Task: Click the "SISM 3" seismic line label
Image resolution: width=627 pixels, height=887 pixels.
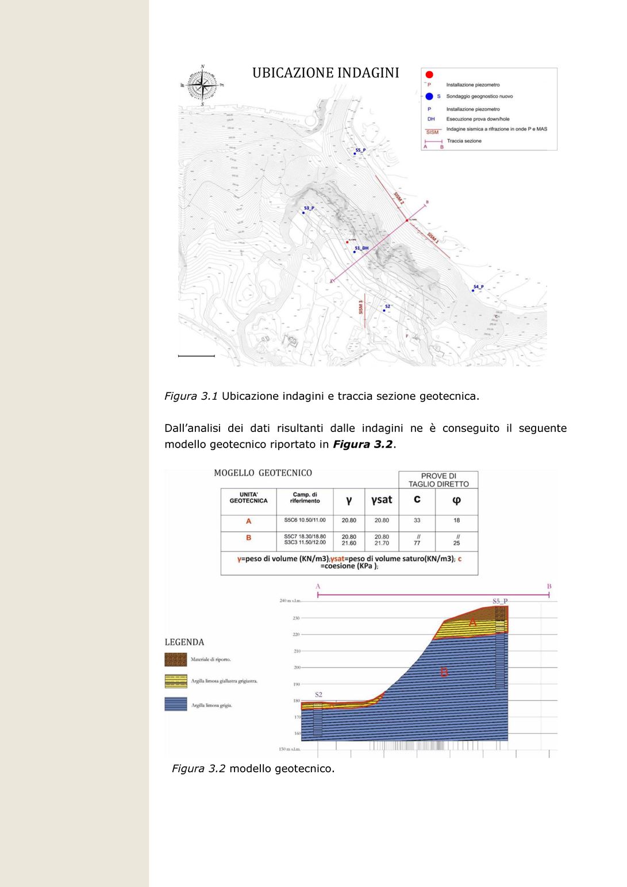Action: (x=361, y=307)
